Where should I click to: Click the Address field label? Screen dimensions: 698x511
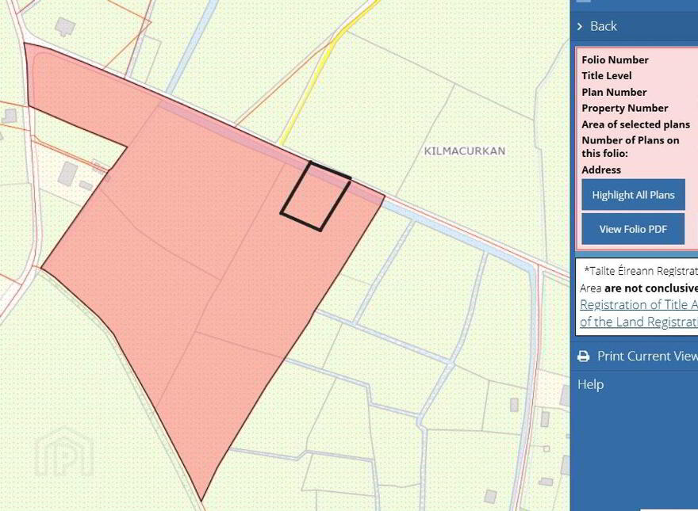coord(601,170)
